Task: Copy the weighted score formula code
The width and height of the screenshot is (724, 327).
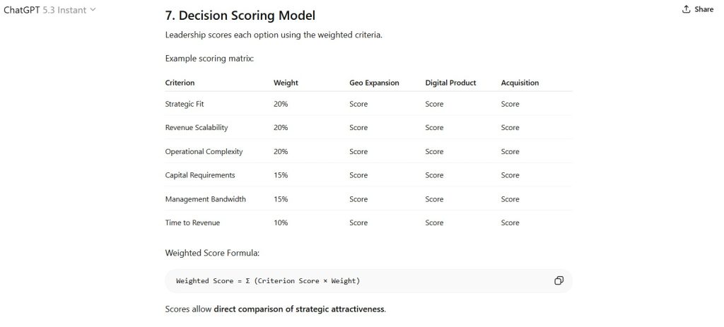Action: pyautogui.click(x=559, y=280)
